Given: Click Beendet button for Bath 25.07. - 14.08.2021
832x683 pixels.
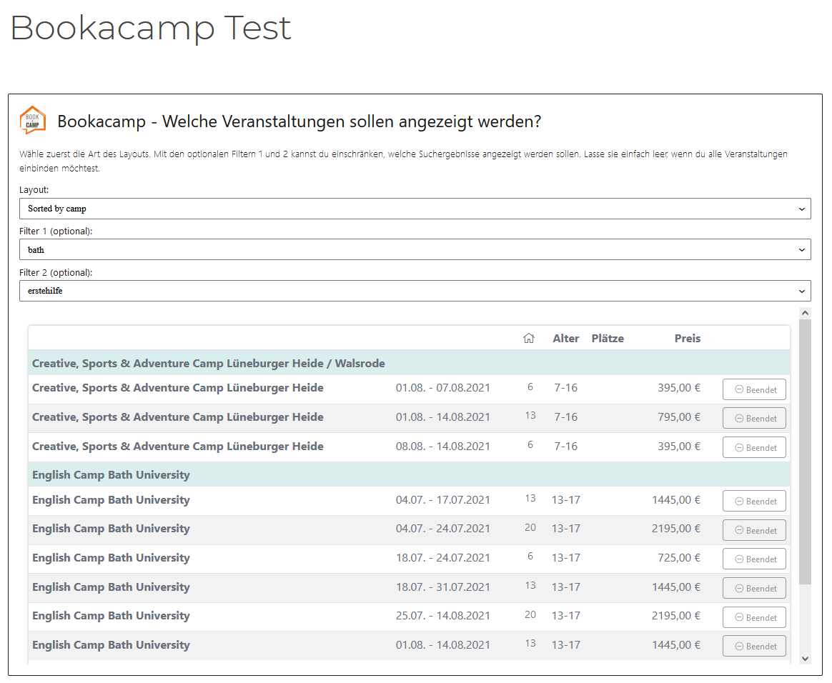Looking at the screenshot, I should click(754, 617).
